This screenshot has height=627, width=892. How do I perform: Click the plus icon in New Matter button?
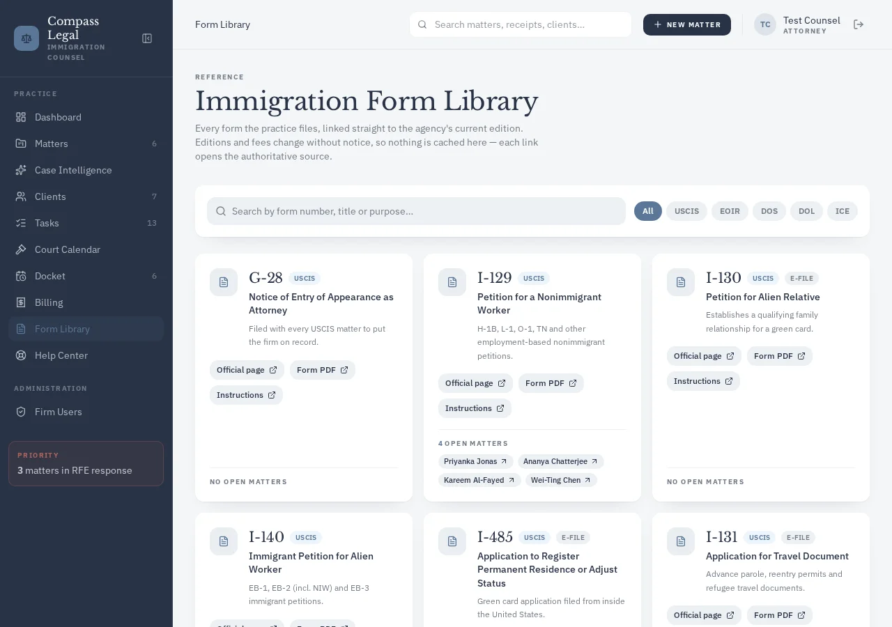pos(658,24)
